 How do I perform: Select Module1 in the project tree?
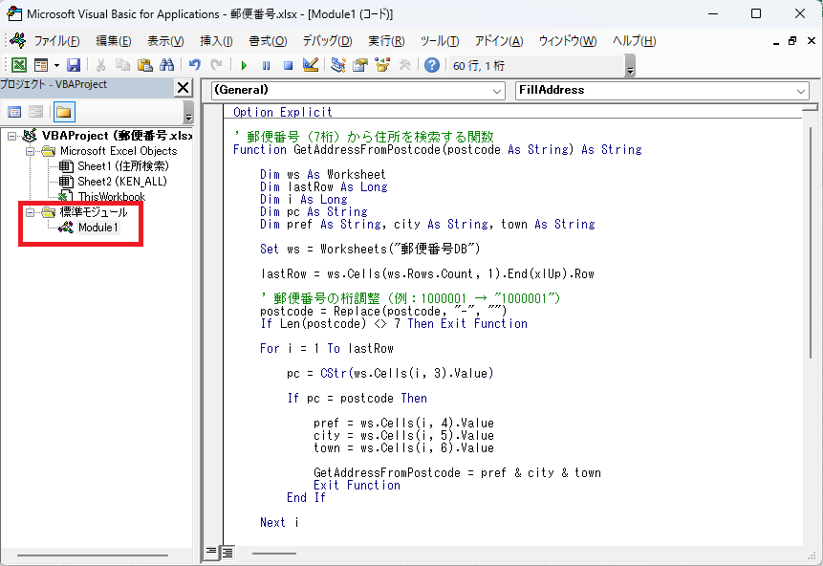pyautogui.click(x=98, y=228)
